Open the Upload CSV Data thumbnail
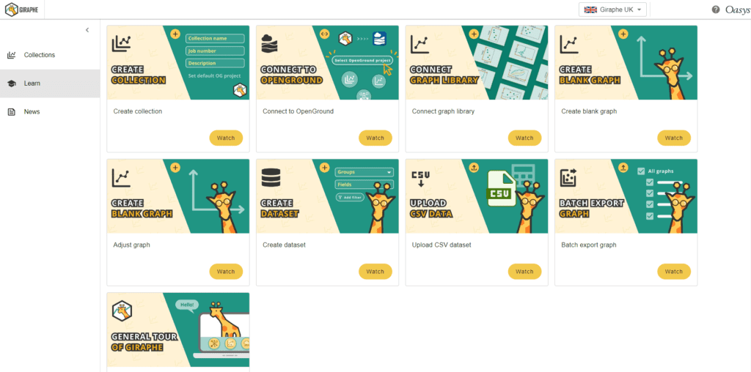 477,196
